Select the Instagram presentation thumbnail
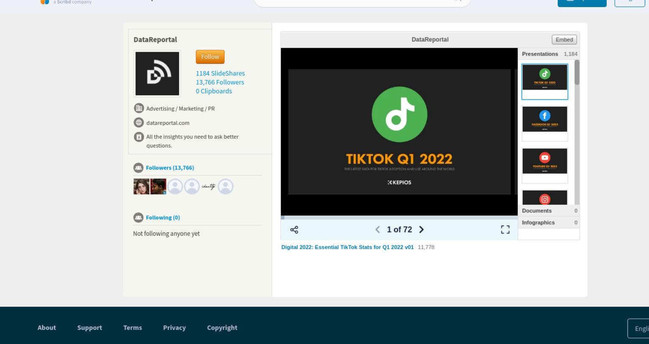The height and width of the screenshot is (344, 649). click(x=545, y=197)
